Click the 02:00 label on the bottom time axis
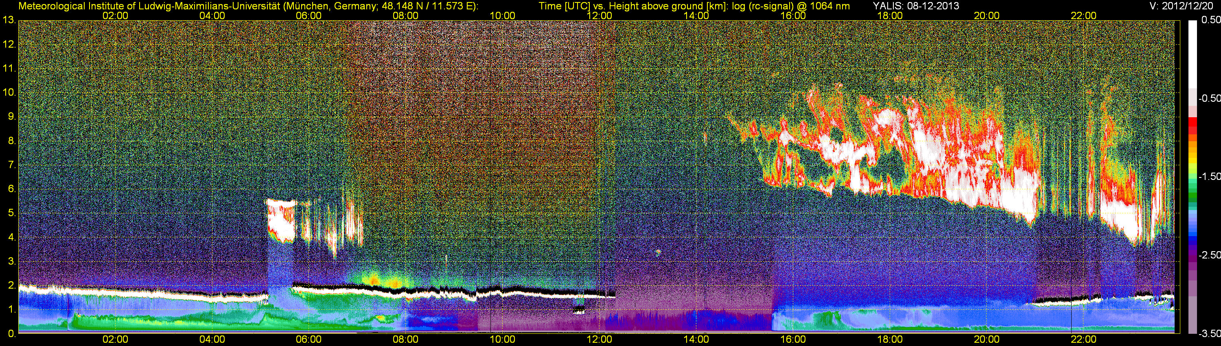The width and height of the screenshot is (1221, 346). point(115,340)
